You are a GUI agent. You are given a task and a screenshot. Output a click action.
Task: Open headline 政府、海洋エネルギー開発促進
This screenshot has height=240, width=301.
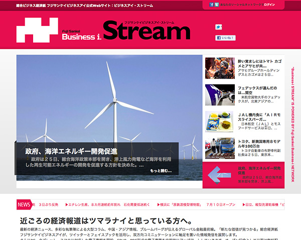71,151
